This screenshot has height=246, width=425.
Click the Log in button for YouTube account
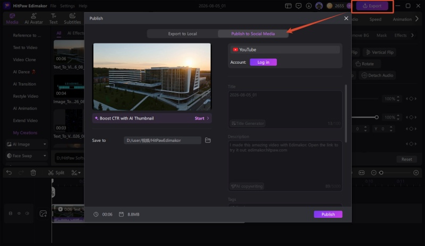coord(263,62)
